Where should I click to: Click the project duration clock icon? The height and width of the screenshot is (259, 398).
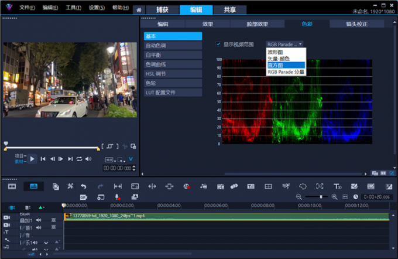356,197
